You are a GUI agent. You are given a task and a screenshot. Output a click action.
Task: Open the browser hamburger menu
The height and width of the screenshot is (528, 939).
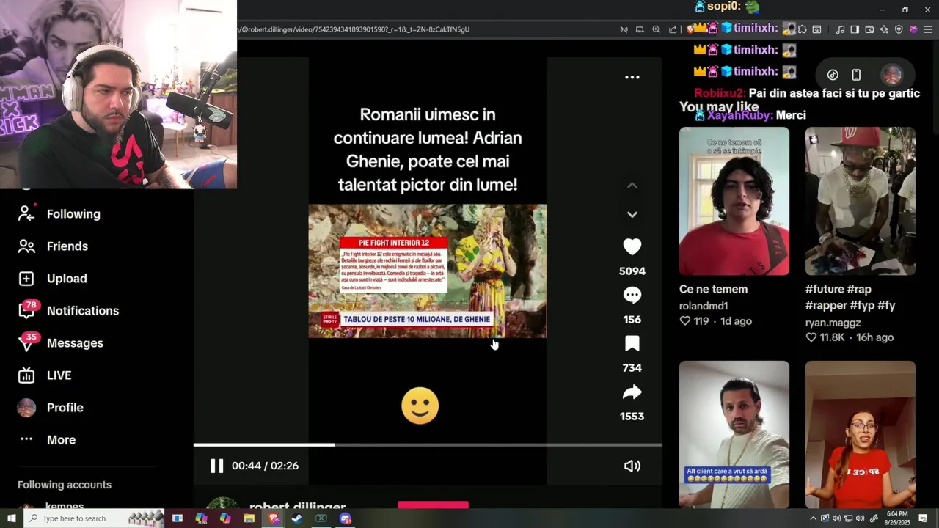click(x=928, y=29)
